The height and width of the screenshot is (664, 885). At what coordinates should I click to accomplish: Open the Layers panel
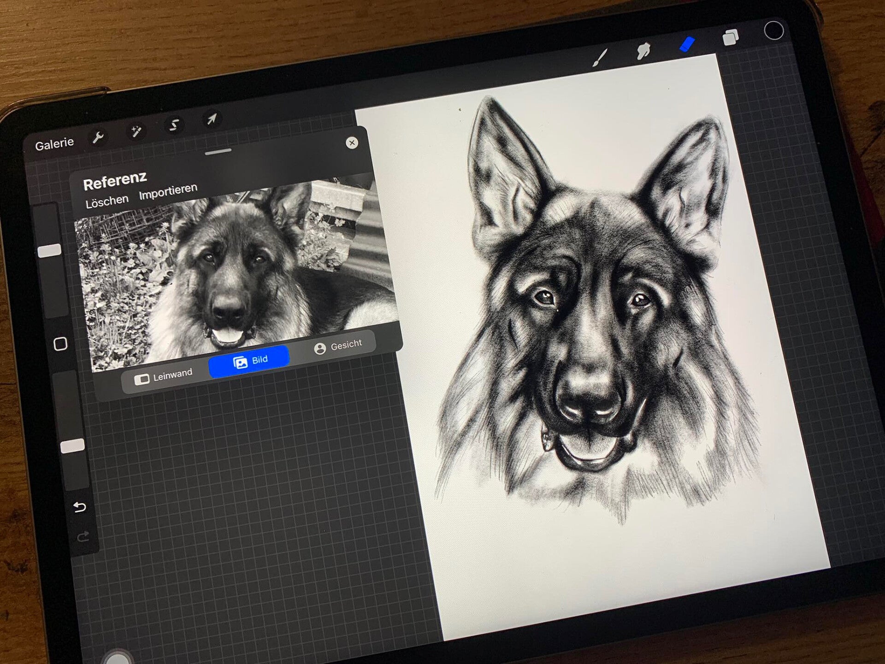click(x=730, y=37)
